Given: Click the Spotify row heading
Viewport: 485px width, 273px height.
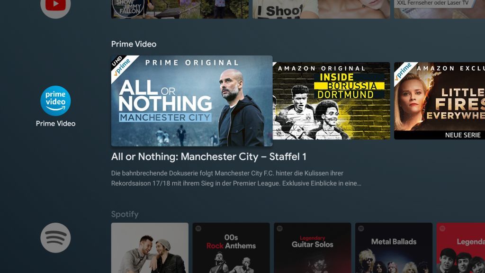Looking at the screenshot, I should pos(125,214).
